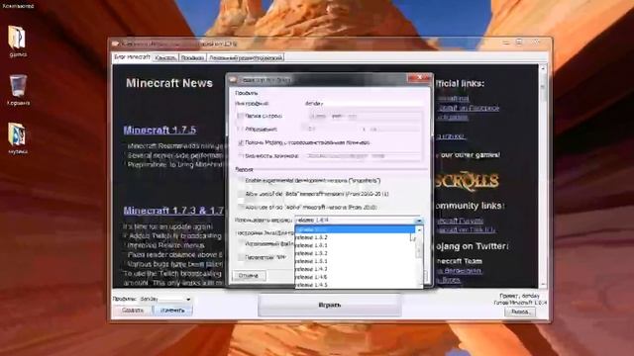Choose release 1.4.5 from the version list

pyautogui.click(x=355, y=285)
